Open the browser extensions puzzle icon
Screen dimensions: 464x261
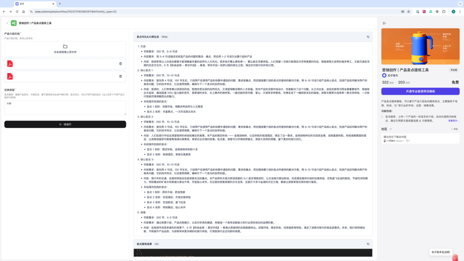coord(443,12)
